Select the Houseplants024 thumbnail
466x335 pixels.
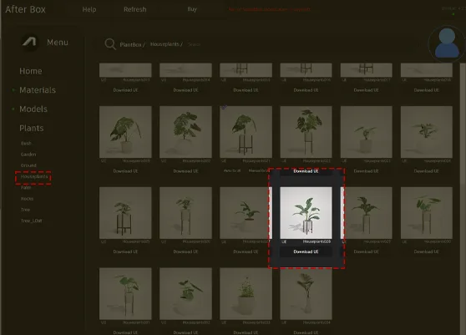[x=427, y=132]
